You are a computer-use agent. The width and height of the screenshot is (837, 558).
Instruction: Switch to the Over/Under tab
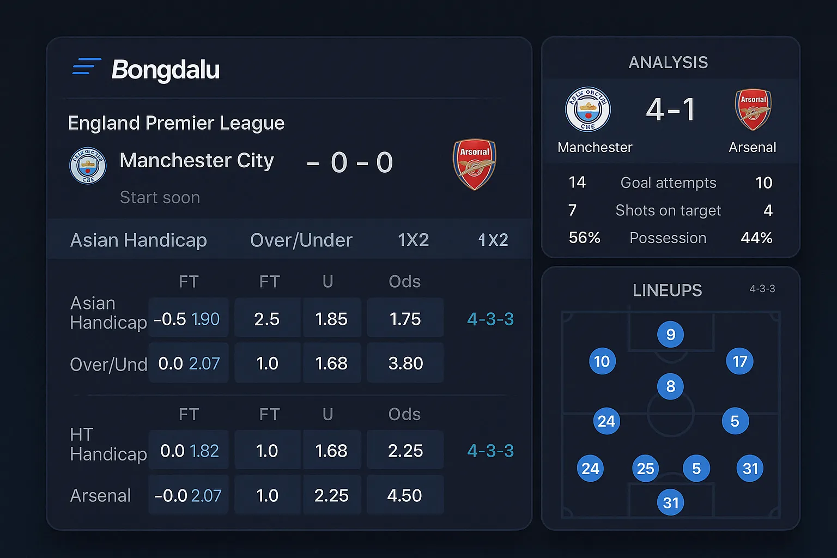301,240
